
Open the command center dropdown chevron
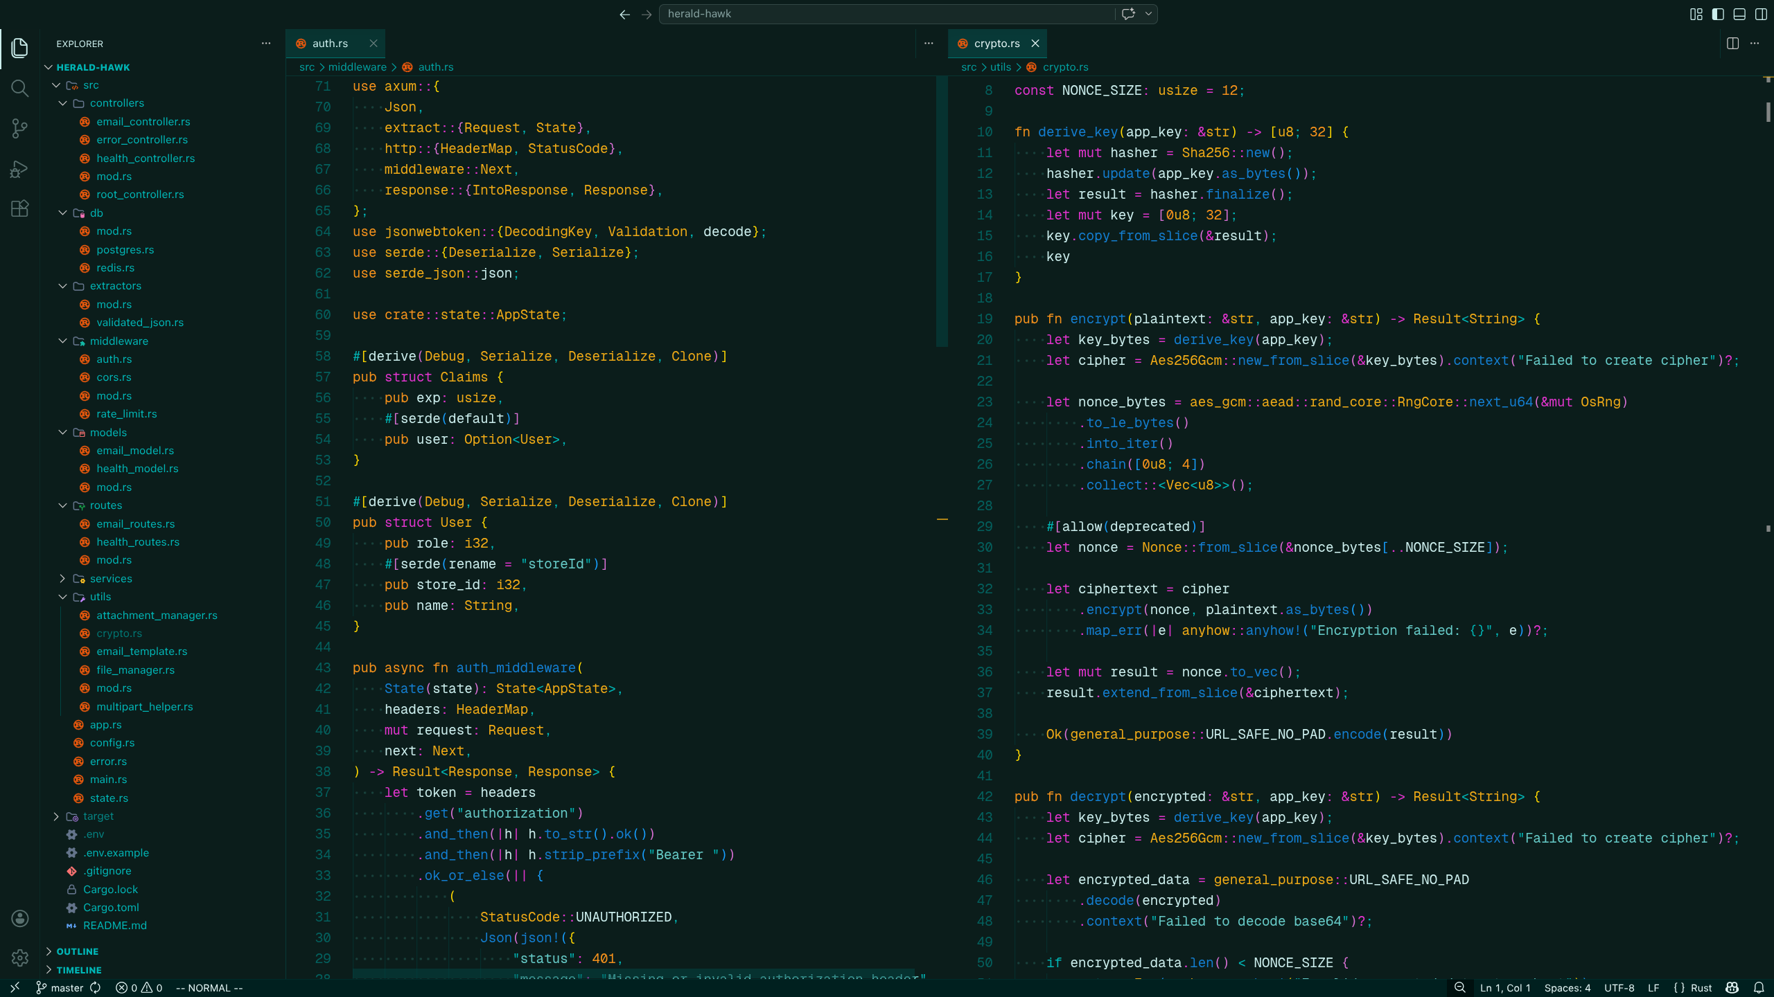coord(1148,14)
